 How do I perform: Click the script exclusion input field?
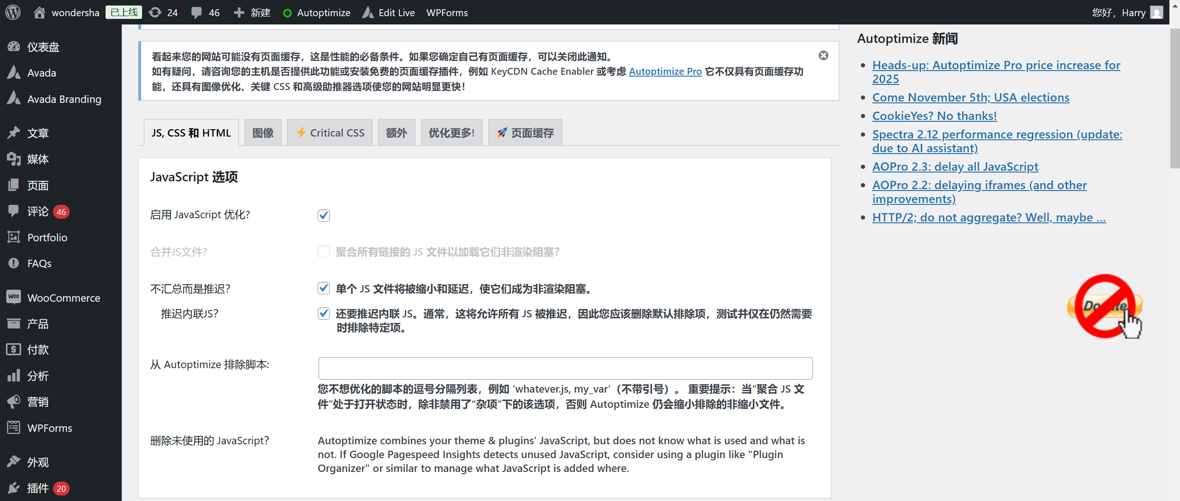564,368
